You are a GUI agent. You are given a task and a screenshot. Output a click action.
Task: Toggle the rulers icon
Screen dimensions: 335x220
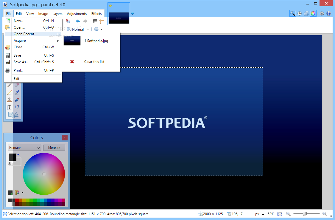(102, 21)
